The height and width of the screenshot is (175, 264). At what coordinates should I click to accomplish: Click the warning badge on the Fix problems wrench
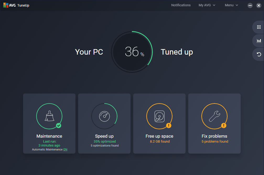(x=224, y=126)
